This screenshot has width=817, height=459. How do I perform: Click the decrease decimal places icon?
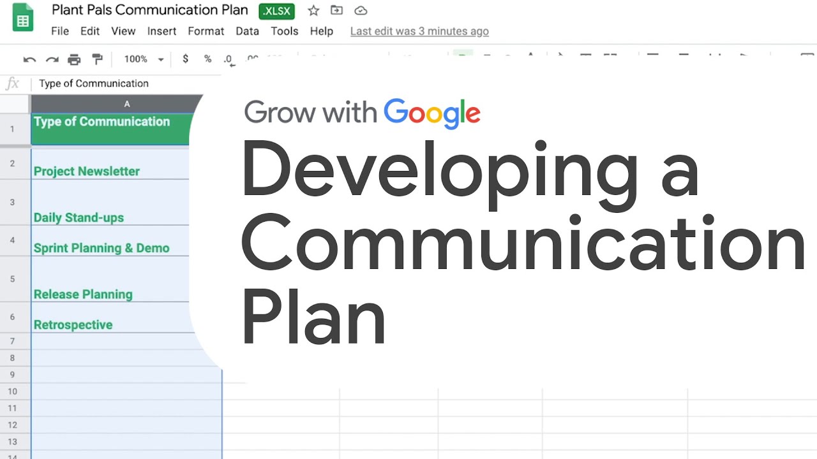[x=229, y=60]
